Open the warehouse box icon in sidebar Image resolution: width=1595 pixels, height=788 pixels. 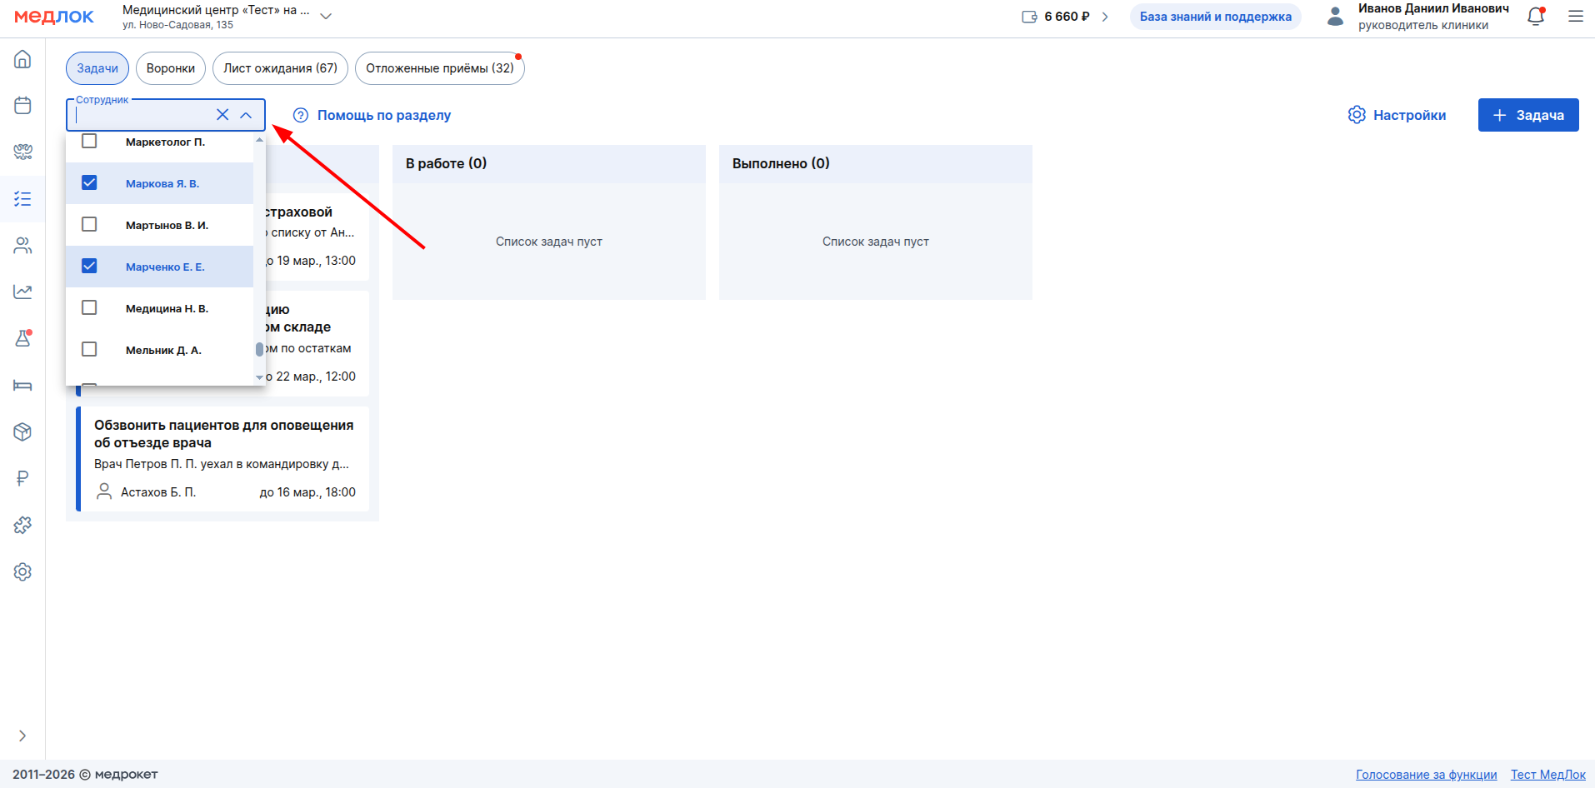(22, 431)
